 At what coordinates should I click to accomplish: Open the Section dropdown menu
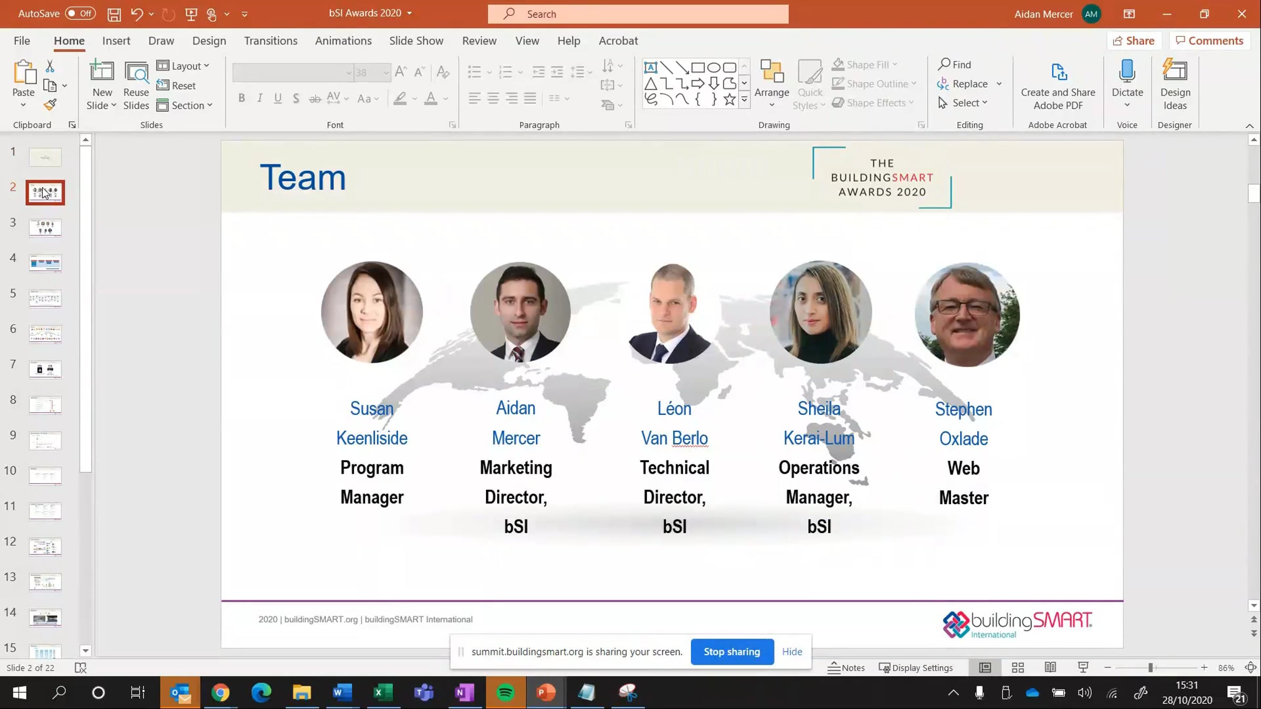click(x=184, y=105)
